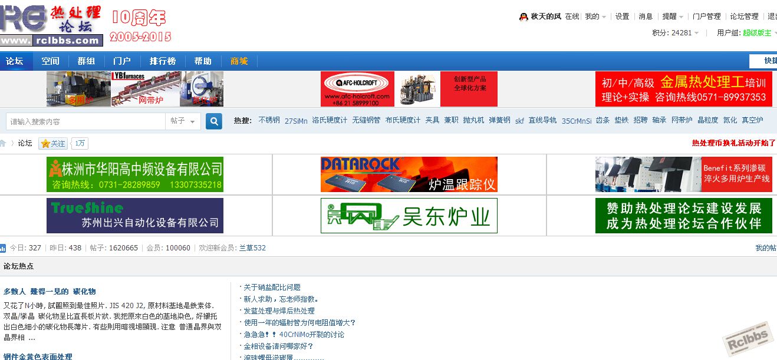The image size is (777, 360).
Task: Open the thread 发蓝处理与焊后热处理
Action: coord(279,311)
